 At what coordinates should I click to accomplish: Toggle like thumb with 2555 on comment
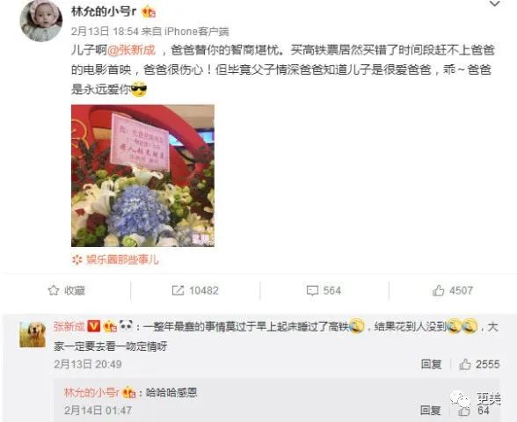pos(465,364)
